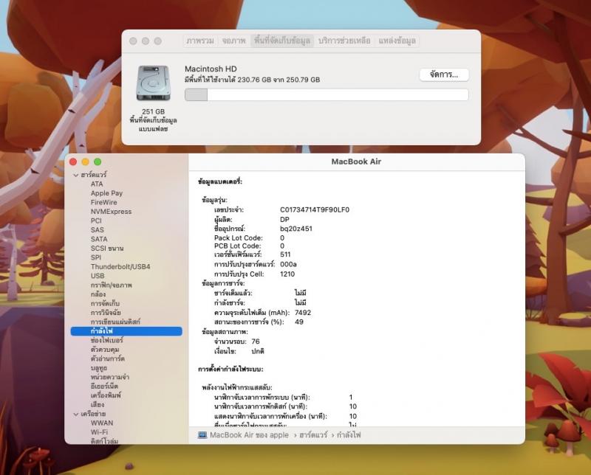Screen dimensions: 591x475
Task: Click the device name value bq20z451
Action: pos(296,229)
